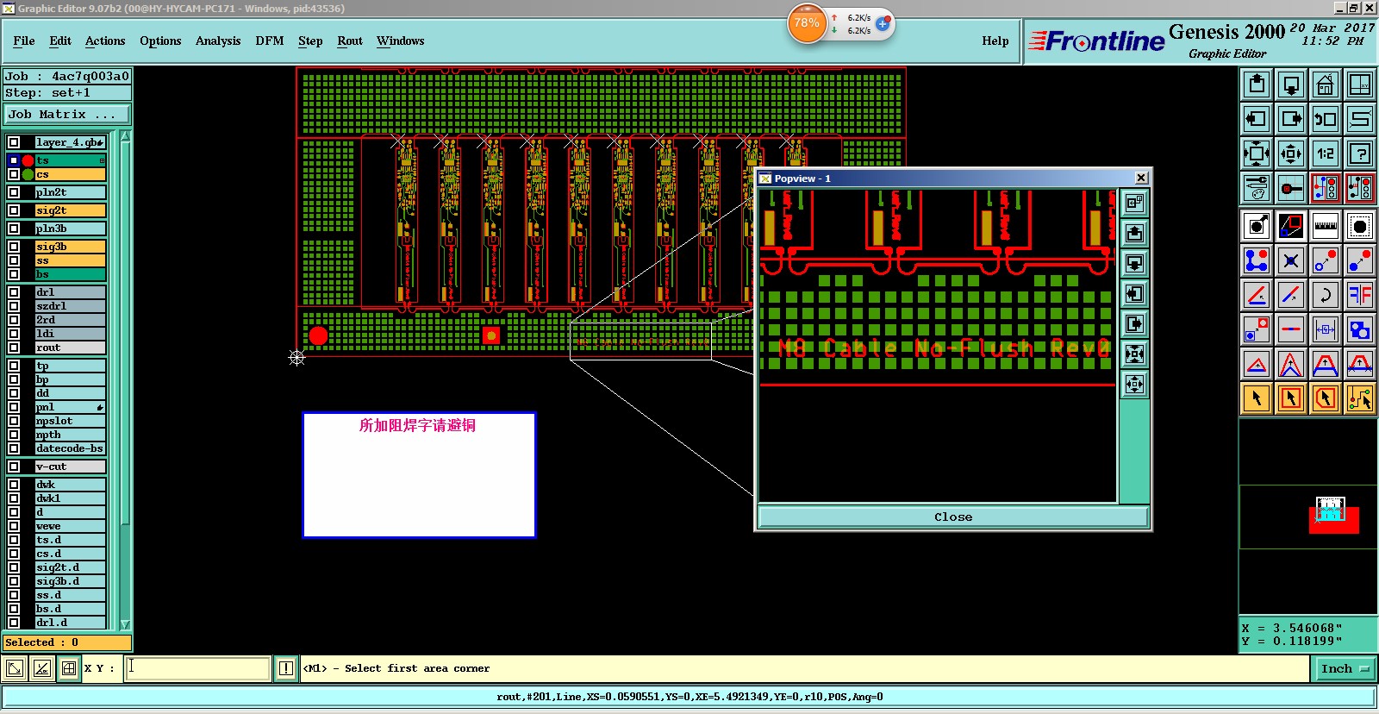Open the Step menu
1379x714 pixels.
coord(310,41)
